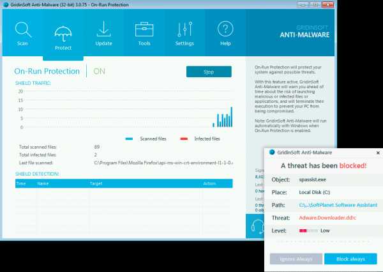Click the GridinSoft logo in threat popup
The image size is (383, 272).
[x=272, y=152]
